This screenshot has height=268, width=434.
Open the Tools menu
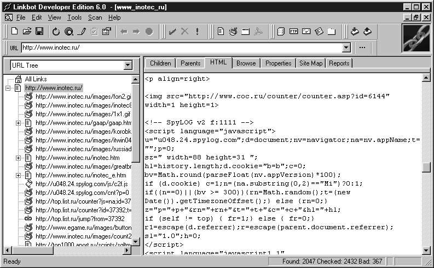(x=75, y=17)
